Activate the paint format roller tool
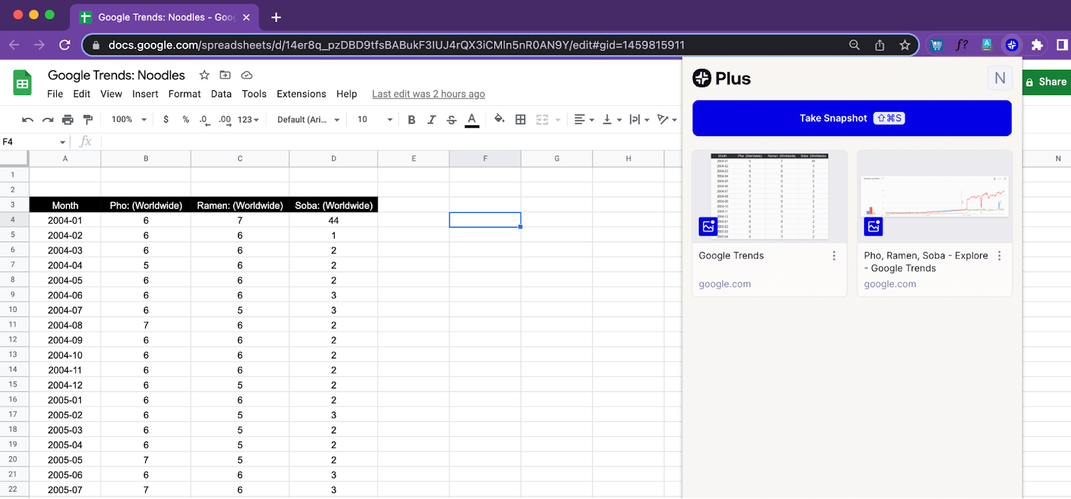Image resolution: width=1071 pixels, height=499 pixels. pyautogui.click(x=88, y=119)
